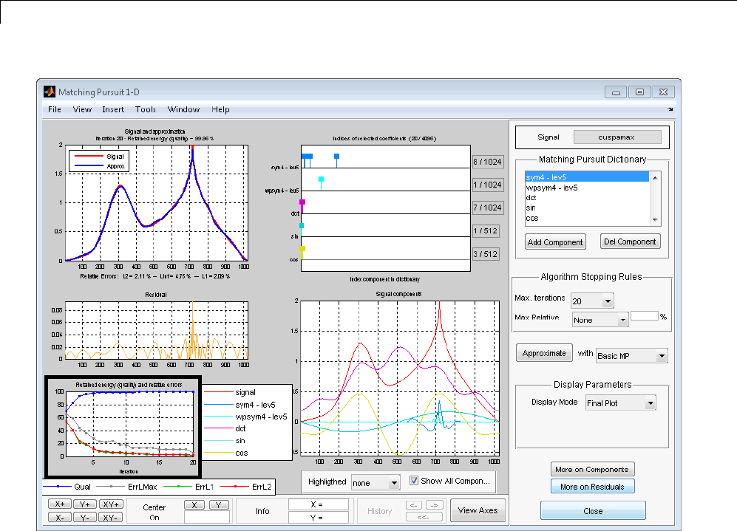Click the history forward arrow button
This screenshot has height=531, width=737.
pos(434,505)
